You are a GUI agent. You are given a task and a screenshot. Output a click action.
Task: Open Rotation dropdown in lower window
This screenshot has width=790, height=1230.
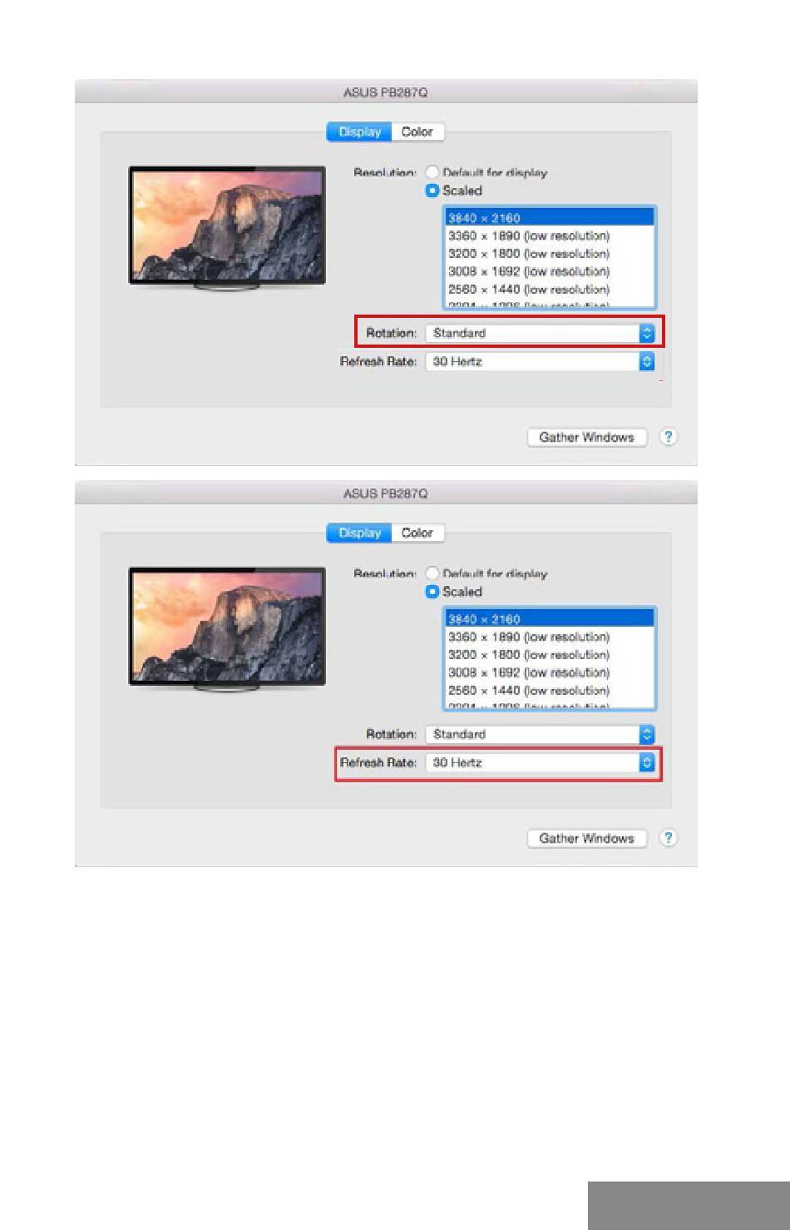point(540,734)
